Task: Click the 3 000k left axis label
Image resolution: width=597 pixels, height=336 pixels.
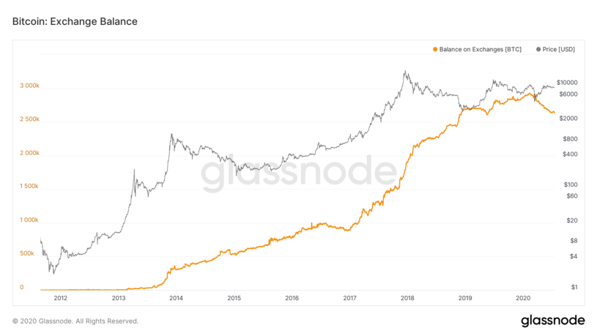Action: [29, 86]
